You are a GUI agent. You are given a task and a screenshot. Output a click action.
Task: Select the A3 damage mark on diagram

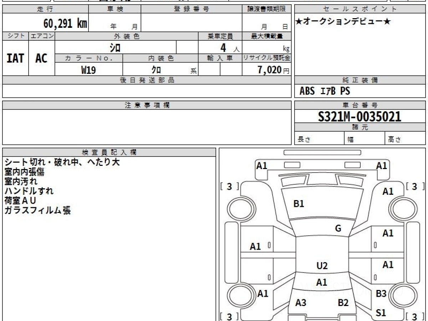[301, 303]
